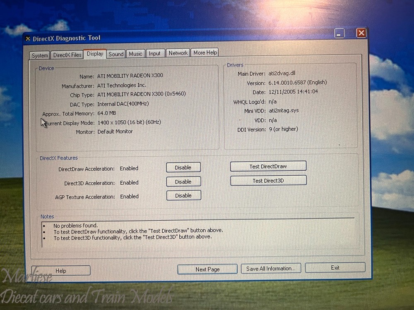Click DDI Version 9 (or higher)

point(283,129)
